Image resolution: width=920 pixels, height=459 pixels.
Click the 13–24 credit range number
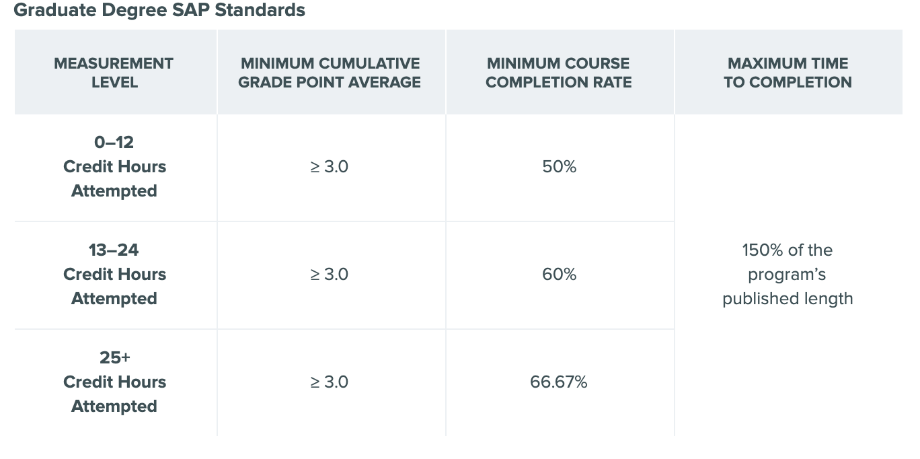(x=114, y=250)
